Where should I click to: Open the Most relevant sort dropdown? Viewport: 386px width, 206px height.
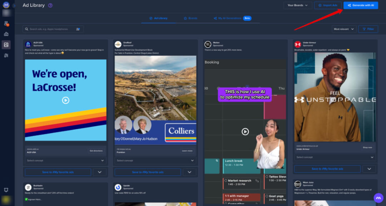(344, 29)
